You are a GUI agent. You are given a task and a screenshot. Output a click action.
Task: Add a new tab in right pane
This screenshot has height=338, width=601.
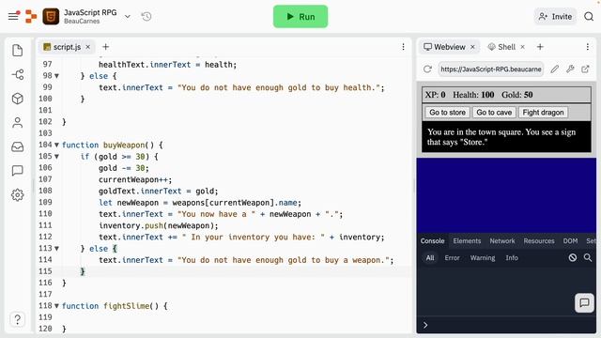(x=540, y=47)
